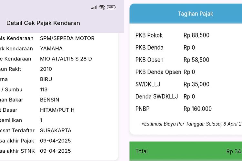Select the SPM/SEPEDA MOTOR vehicle type value
This screenshot has height=161, width=242.
click(67, 38)
